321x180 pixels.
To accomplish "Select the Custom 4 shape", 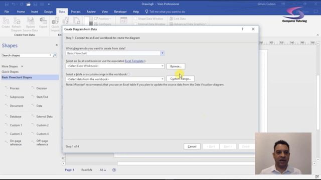I will click(x=40, y=134).
